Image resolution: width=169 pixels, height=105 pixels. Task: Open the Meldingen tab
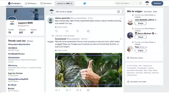31,3
